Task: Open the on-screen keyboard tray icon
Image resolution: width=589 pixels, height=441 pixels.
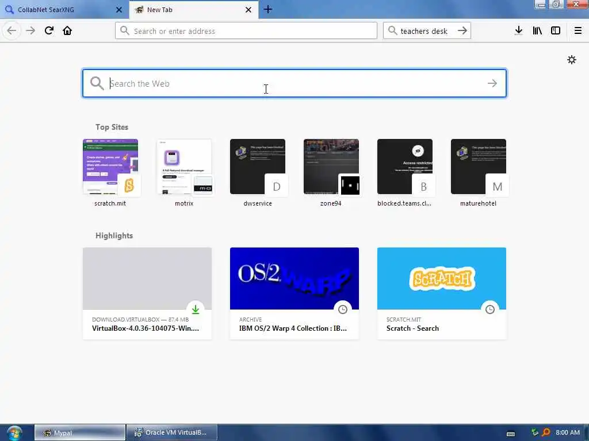Action: (511, 434)
